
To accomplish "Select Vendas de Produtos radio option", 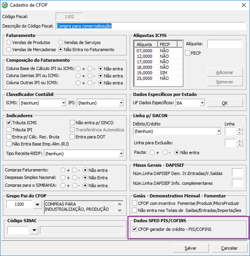I will click(9, 43).
